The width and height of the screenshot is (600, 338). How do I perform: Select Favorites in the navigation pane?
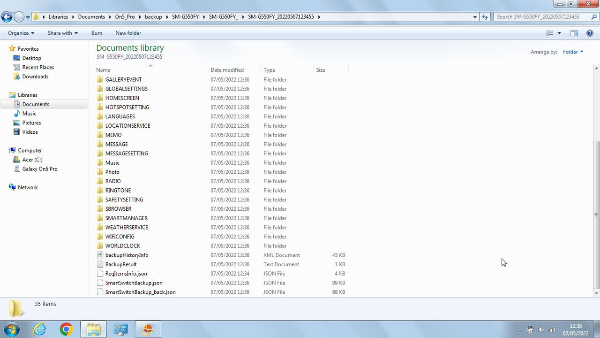[28, 49]
